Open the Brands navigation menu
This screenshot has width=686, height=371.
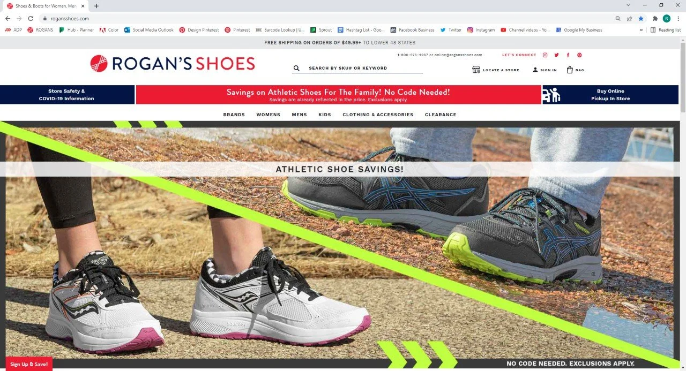point(234,115)
